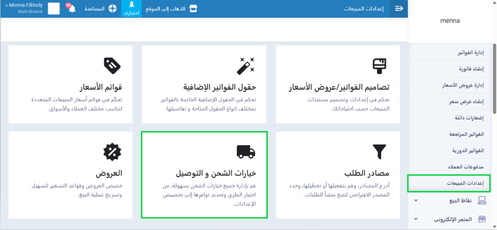
Task: Click the storefront go-to-site icon
Action: pos(193,9)
